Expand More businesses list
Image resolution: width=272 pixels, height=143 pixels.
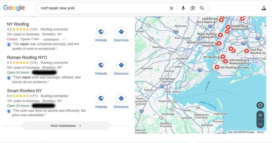pos(66,126)
